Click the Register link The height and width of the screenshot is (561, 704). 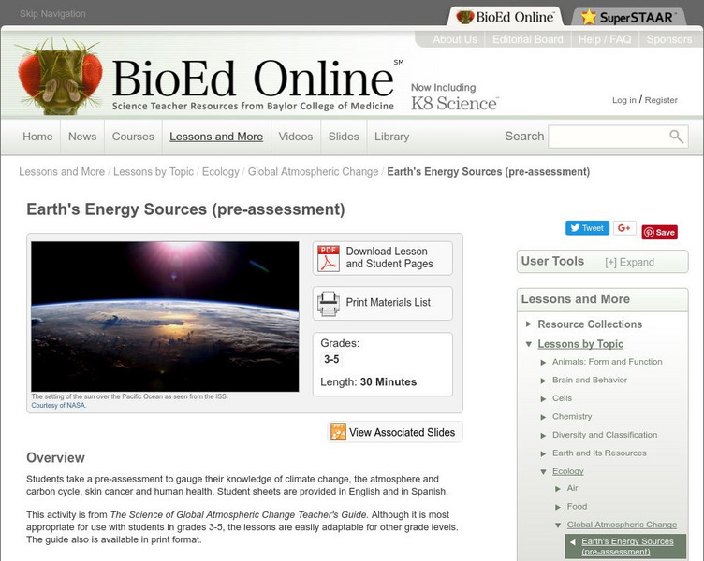pyautogui.click(x=661, y=100)
